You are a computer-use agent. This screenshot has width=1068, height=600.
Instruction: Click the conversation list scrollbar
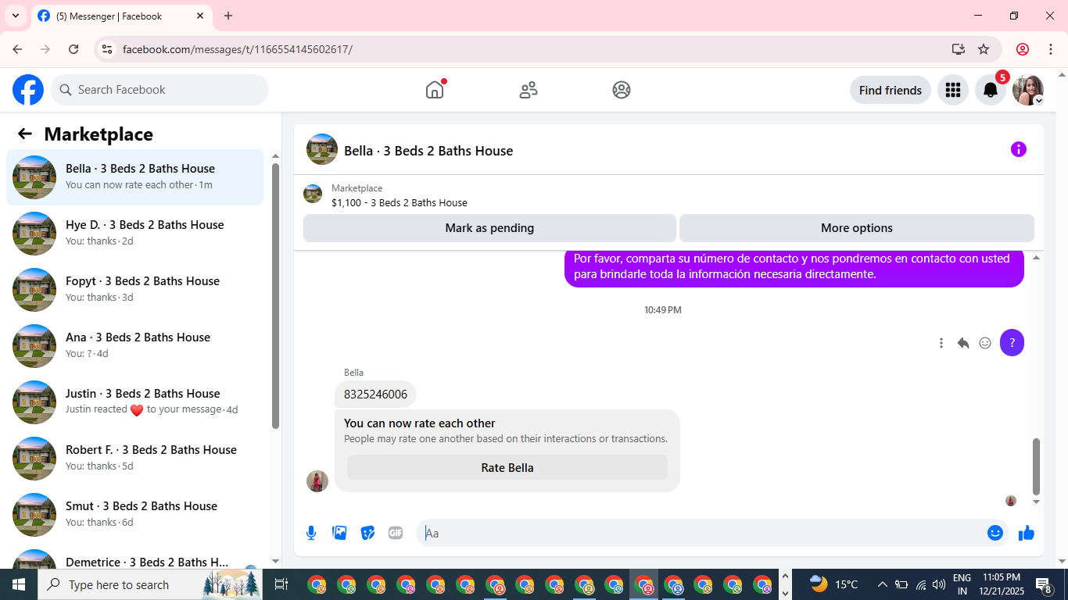coord(275,295)
